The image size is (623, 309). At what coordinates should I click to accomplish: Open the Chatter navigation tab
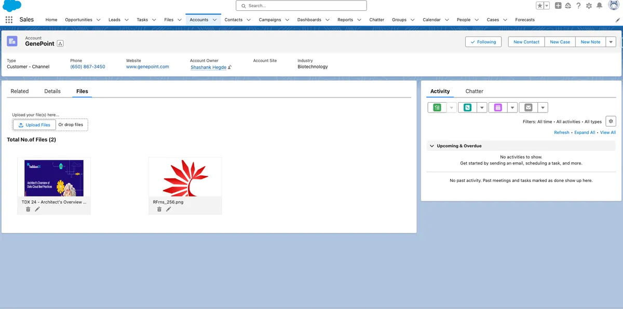click(x=377, y=20)
